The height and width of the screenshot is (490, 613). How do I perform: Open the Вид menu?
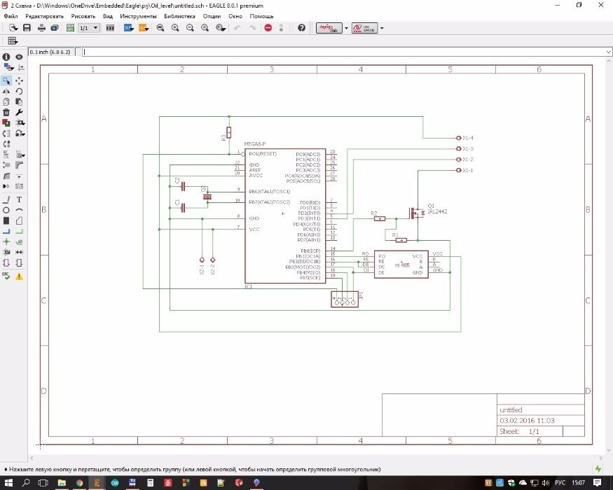point(108,16)
